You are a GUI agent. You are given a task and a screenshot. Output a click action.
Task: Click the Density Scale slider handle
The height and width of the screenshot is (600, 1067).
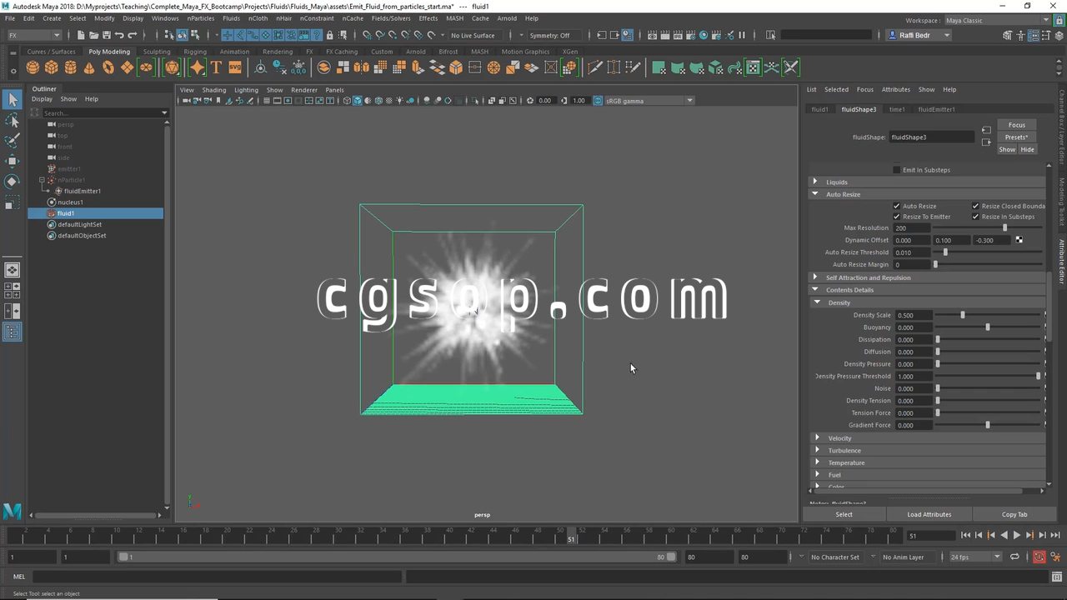point(963,315)
